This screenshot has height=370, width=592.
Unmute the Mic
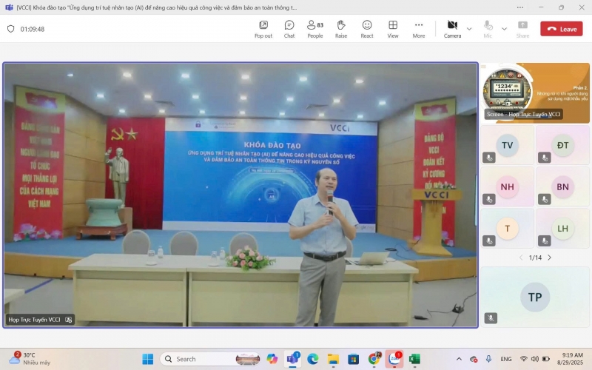(488, 28)
